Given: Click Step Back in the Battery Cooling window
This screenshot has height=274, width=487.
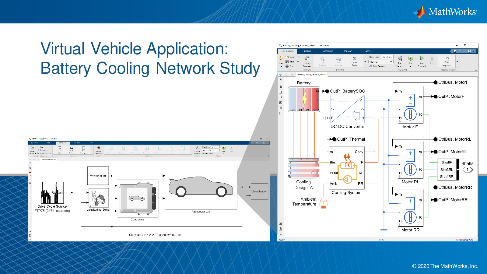Looking at the screenshot, I should (x=400, y=61).
